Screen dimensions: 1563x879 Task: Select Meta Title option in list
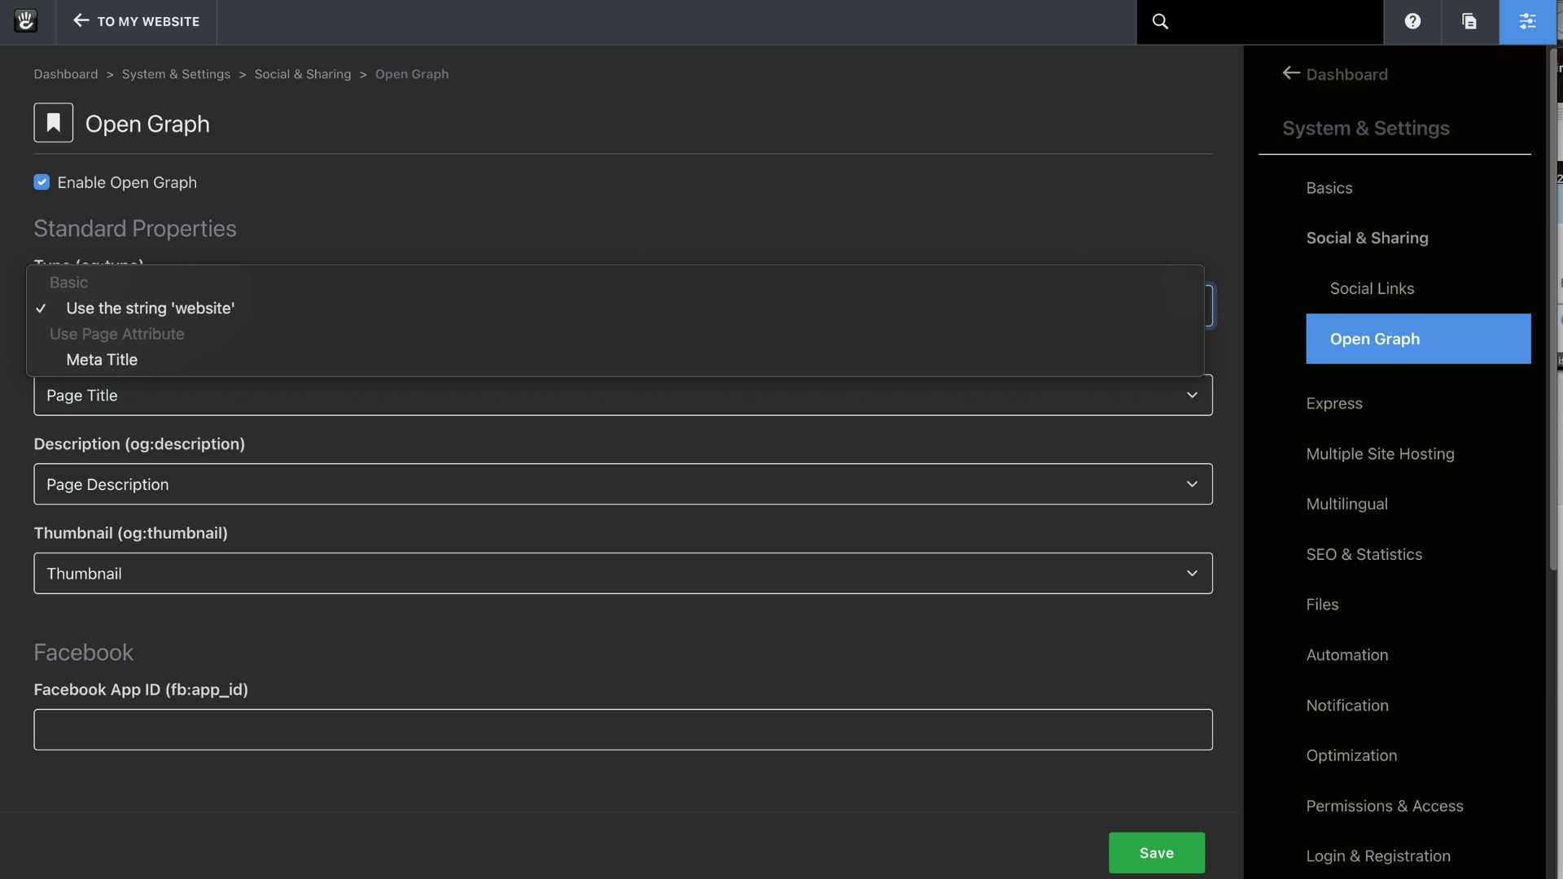tap(102, 360)
